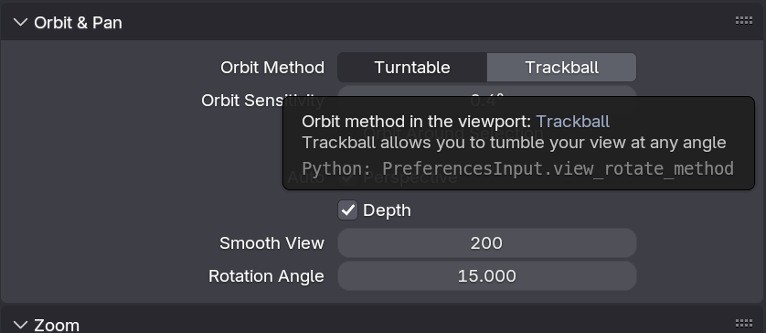Click the Zoom panel header title
The width and height of the screenshot is (766, 333).
pos(57,325)
